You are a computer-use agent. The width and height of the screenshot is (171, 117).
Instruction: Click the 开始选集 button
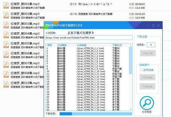147,77
